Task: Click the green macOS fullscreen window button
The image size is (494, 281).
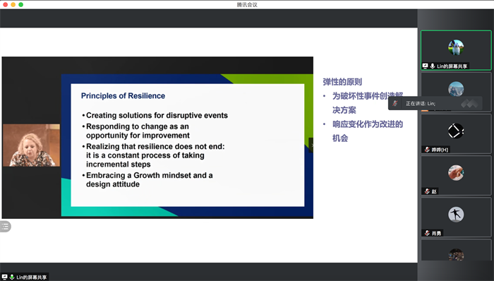Action: [x=20, y=4]
